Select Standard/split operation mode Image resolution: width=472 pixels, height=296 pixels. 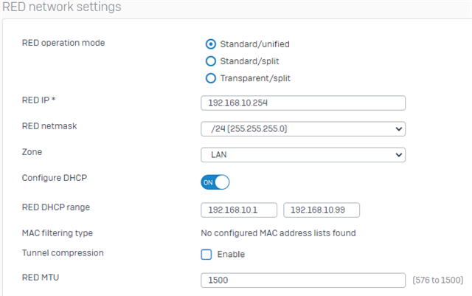click(x=211, y=61)
